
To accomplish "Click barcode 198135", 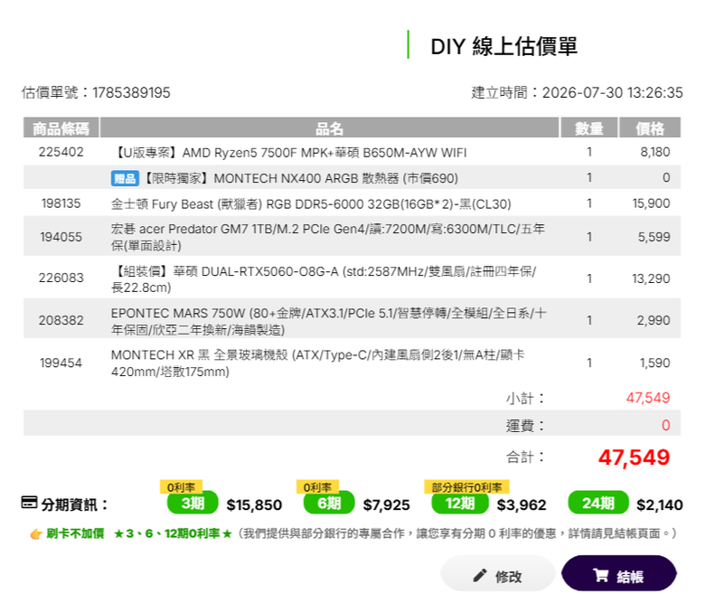I will click(x=61, y=203).
